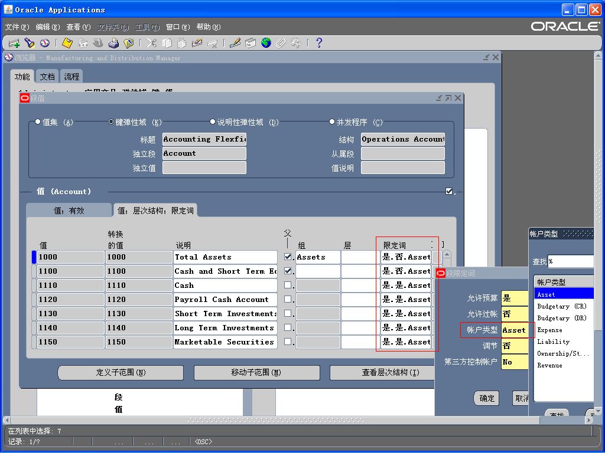This screenshot has width=605, height=453.
Task: Toggle parent checkbox for Long Term Investments row
Action: tap(288, 327)
